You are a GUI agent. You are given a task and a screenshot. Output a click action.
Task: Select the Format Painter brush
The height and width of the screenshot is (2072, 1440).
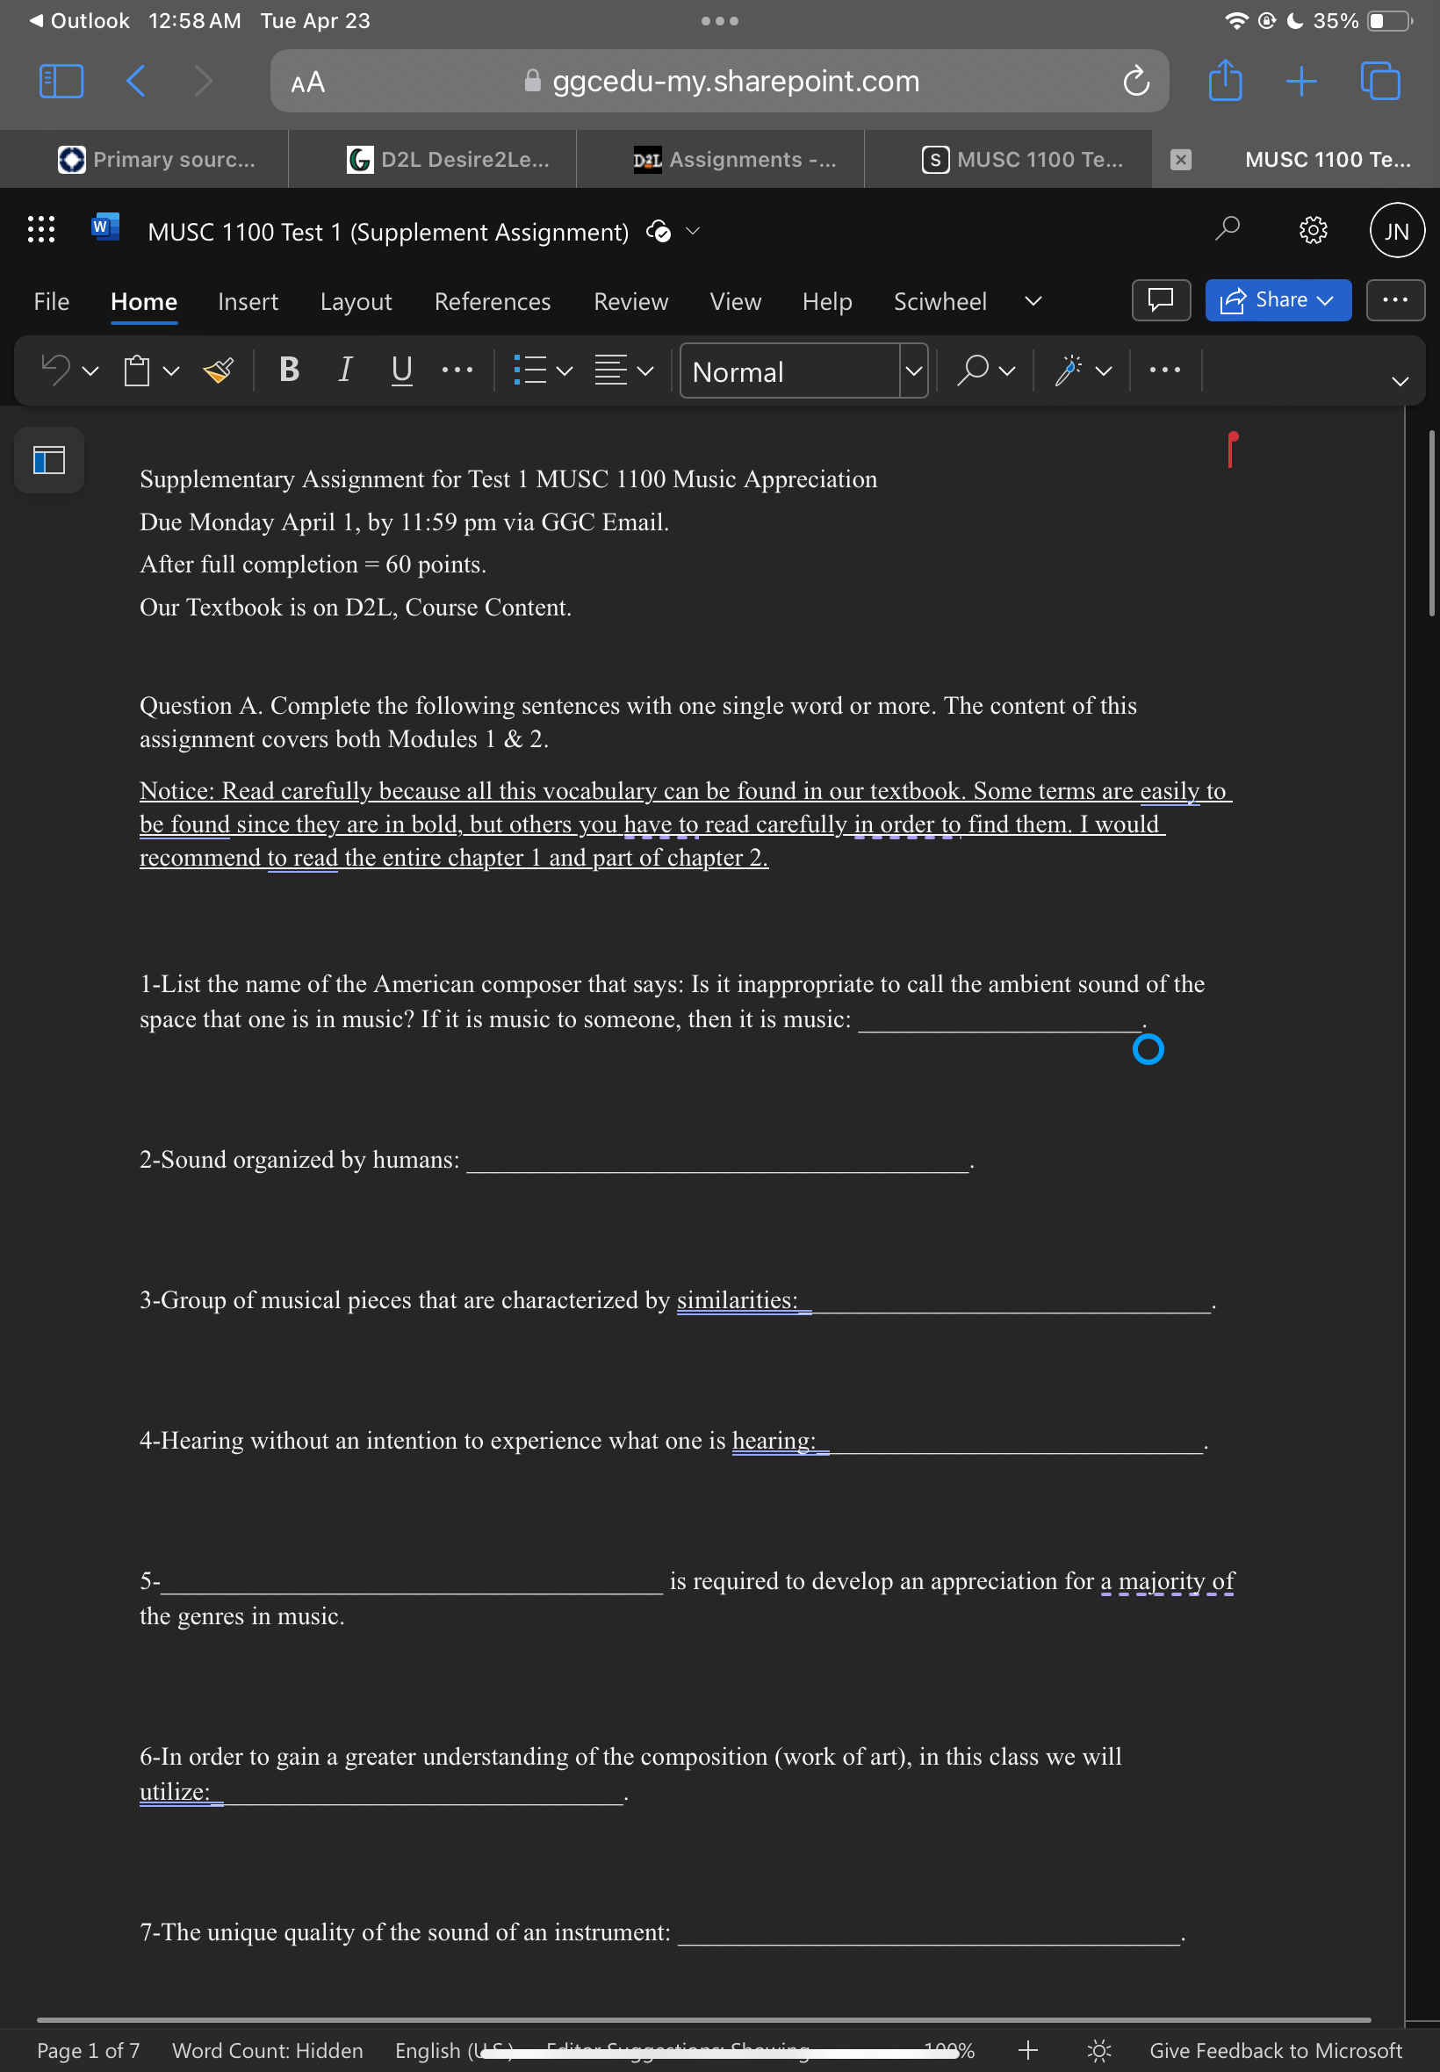tap(220, 370)
